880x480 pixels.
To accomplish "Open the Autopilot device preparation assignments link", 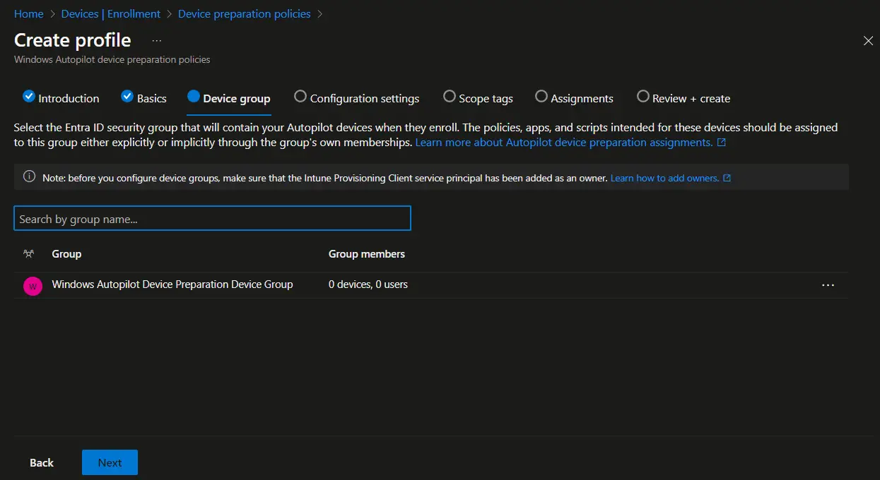I will pyautogui.click(x=565, y=142).
